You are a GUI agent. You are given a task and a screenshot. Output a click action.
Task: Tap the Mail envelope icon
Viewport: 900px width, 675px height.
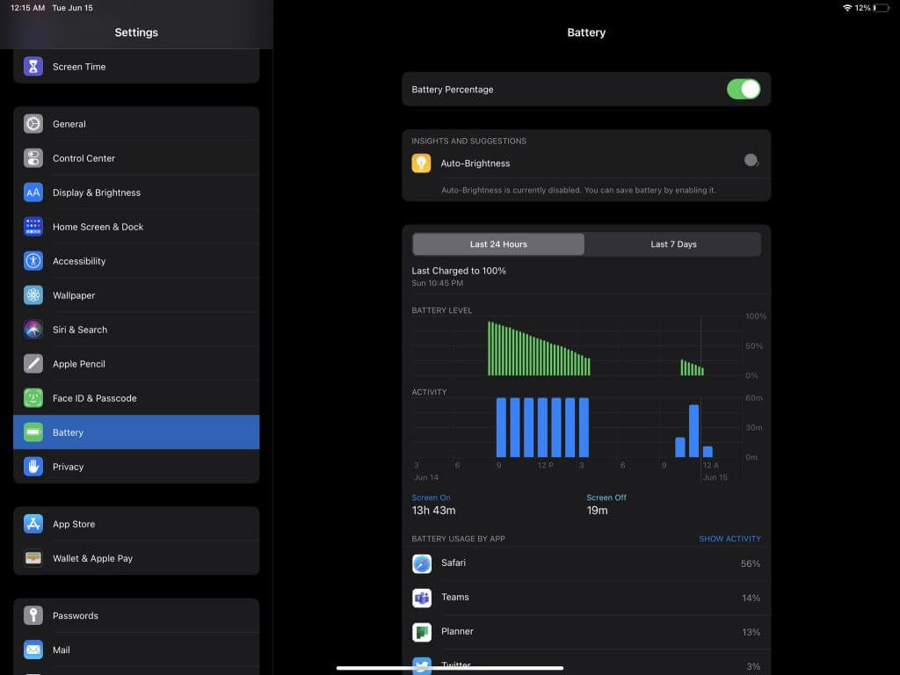pos(33,650)
